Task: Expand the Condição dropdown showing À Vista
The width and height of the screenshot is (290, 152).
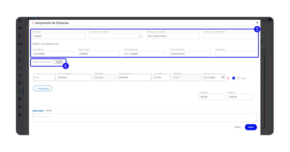Action: [162, 78]
